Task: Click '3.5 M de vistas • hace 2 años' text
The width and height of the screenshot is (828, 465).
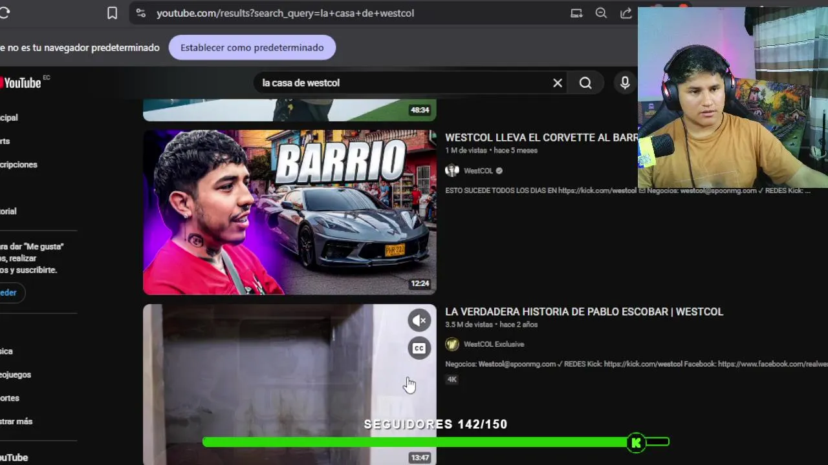Action: pyautogui.click(x=491, y=325)
